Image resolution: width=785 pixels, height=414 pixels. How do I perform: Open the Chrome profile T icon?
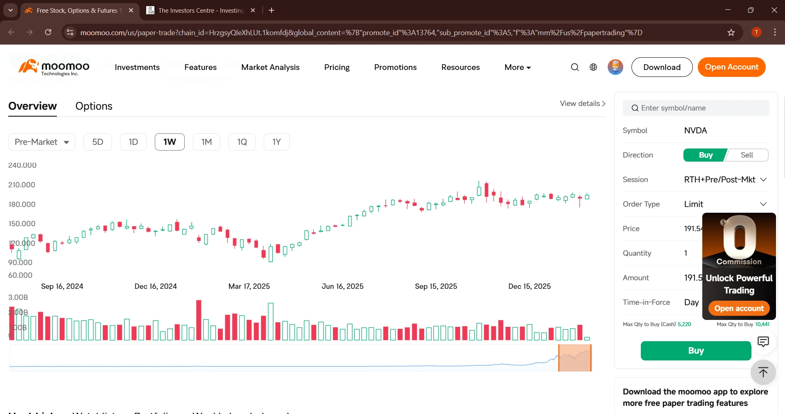pos(757,32)
